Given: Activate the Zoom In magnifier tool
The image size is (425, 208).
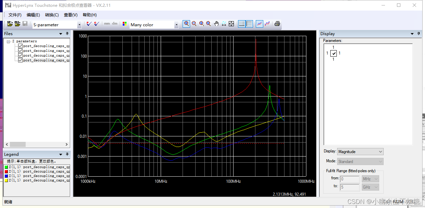Looking at the screenshot, I should (186, 24).
